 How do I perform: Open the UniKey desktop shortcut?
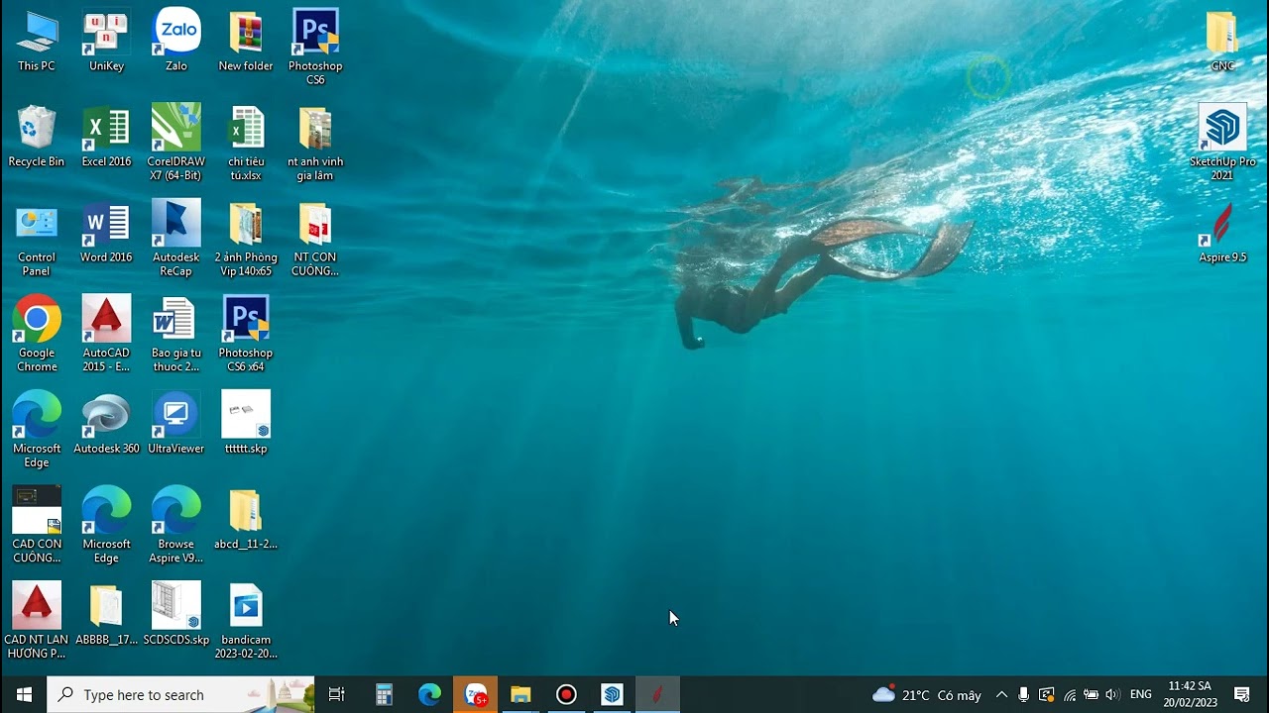point(106,41)
